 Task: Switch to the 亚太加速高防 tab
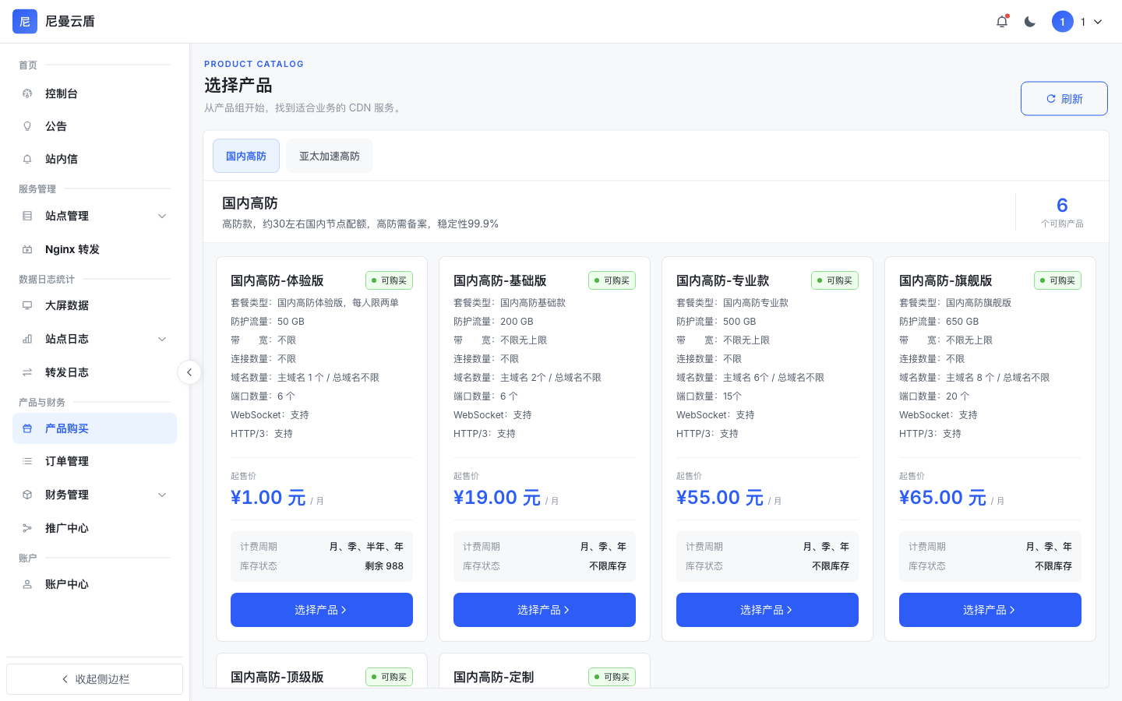tap(330, 156)
